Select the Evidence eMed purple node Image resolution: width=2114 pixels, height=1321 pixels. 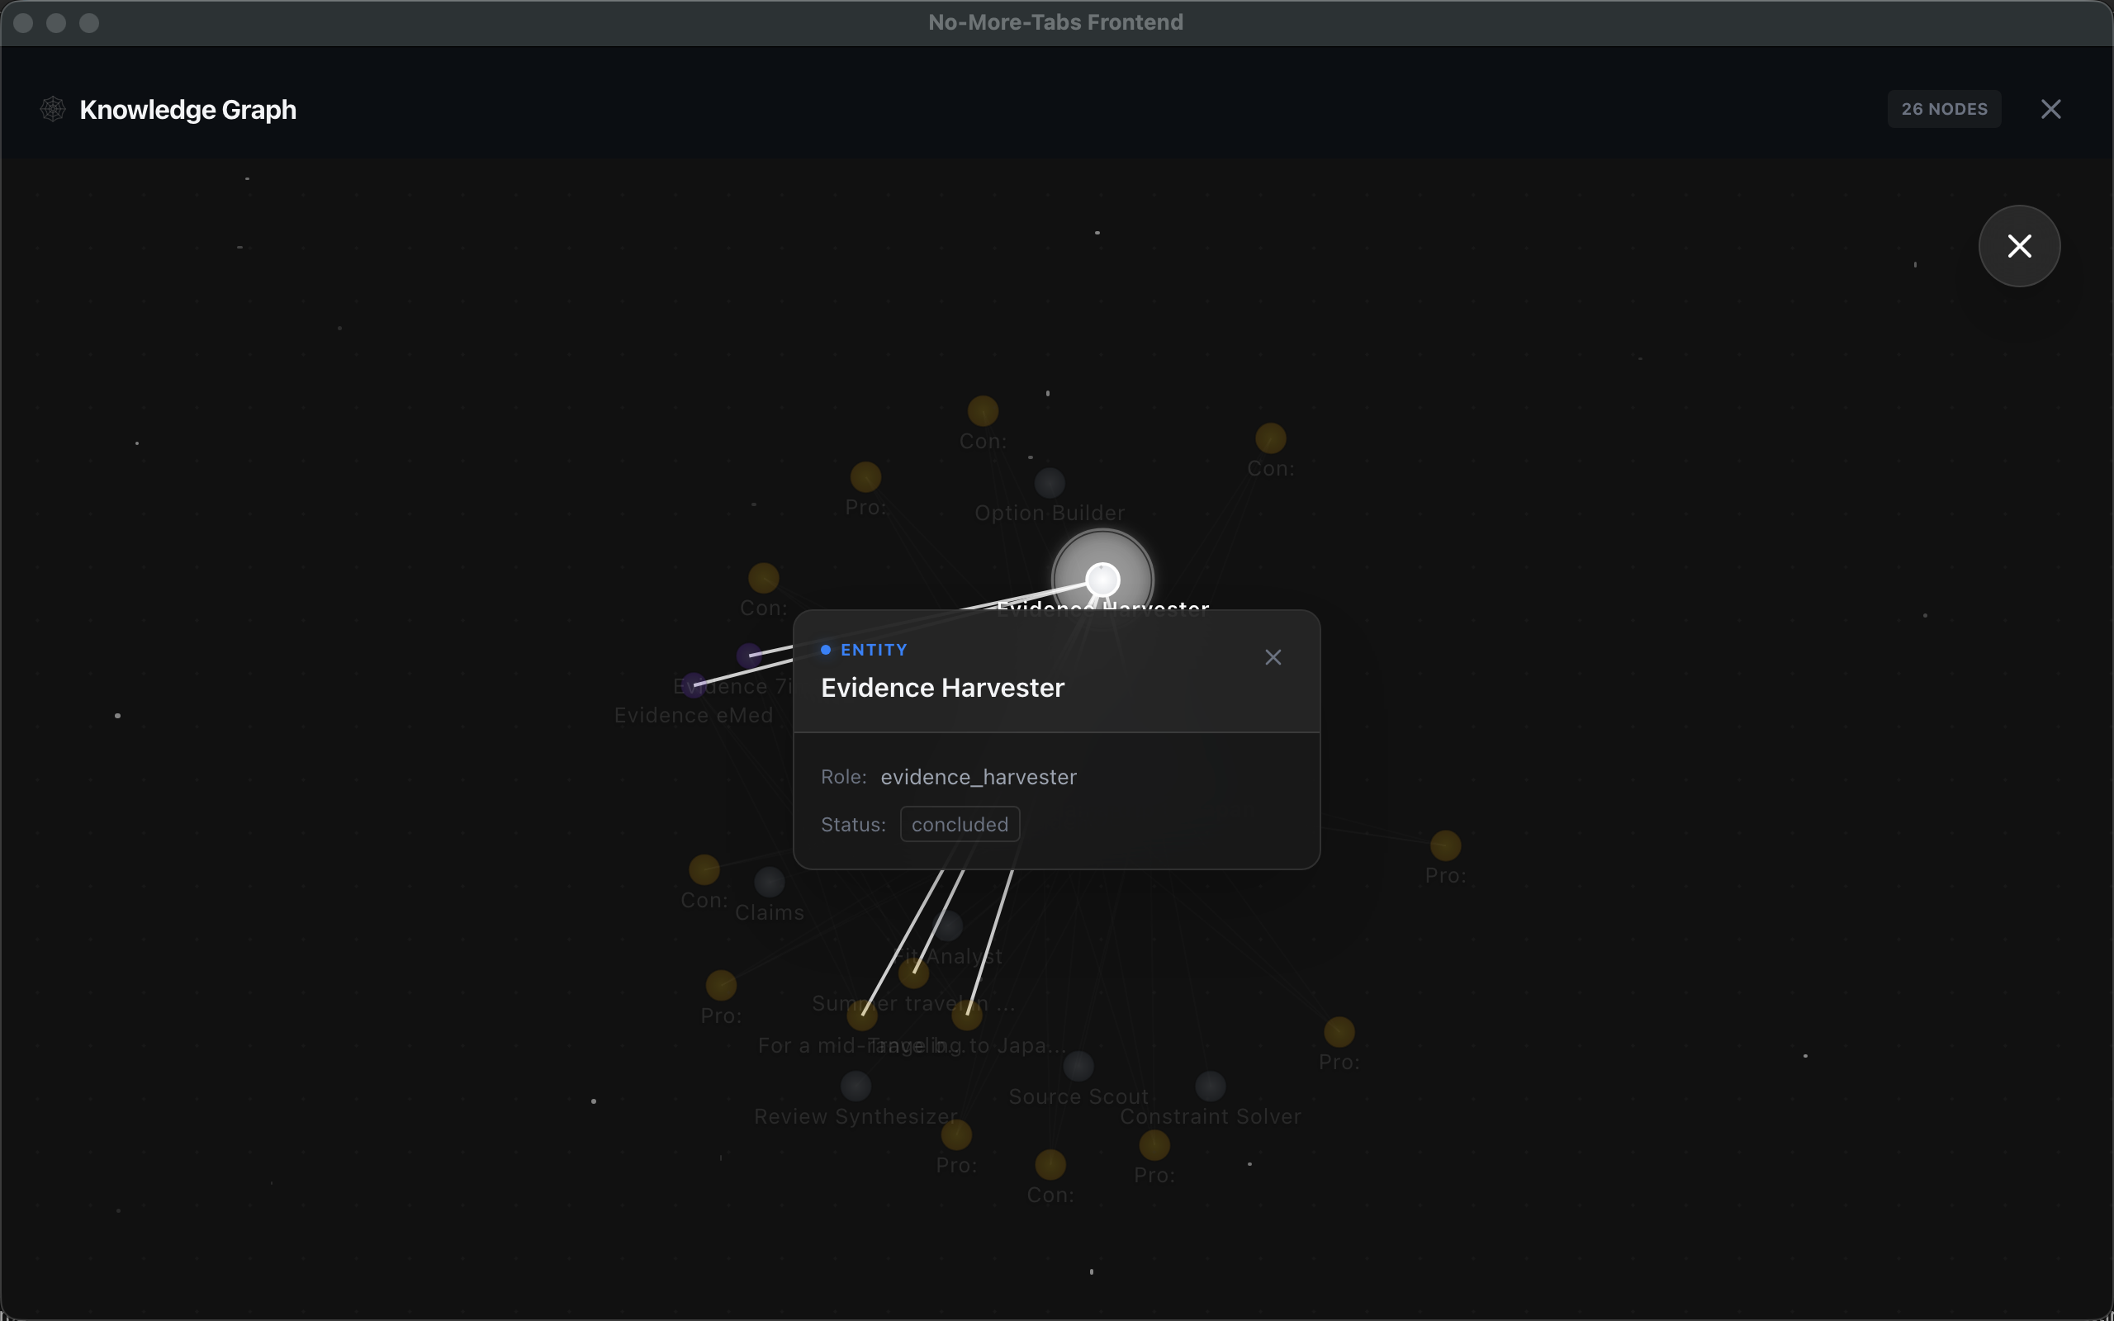[694, 686]
